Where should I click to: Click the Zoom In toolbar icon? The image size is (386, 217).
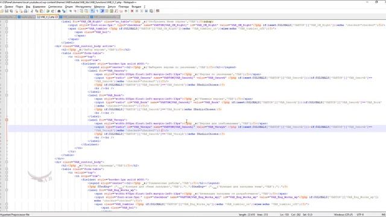71,11
